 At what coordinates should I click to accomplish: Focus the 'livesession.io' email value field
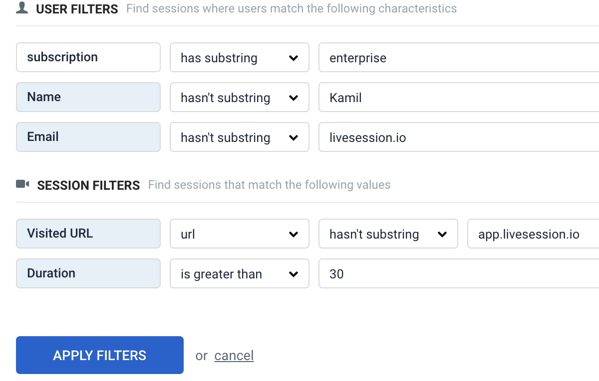[x=458, y=137]
